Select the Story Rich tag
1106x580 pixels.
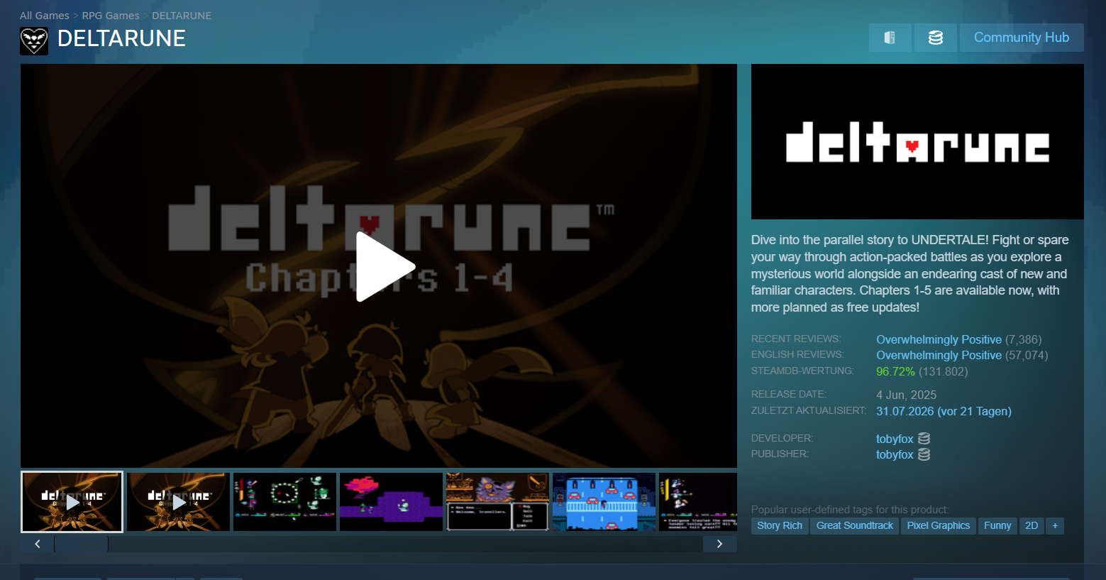pos(780,525)
